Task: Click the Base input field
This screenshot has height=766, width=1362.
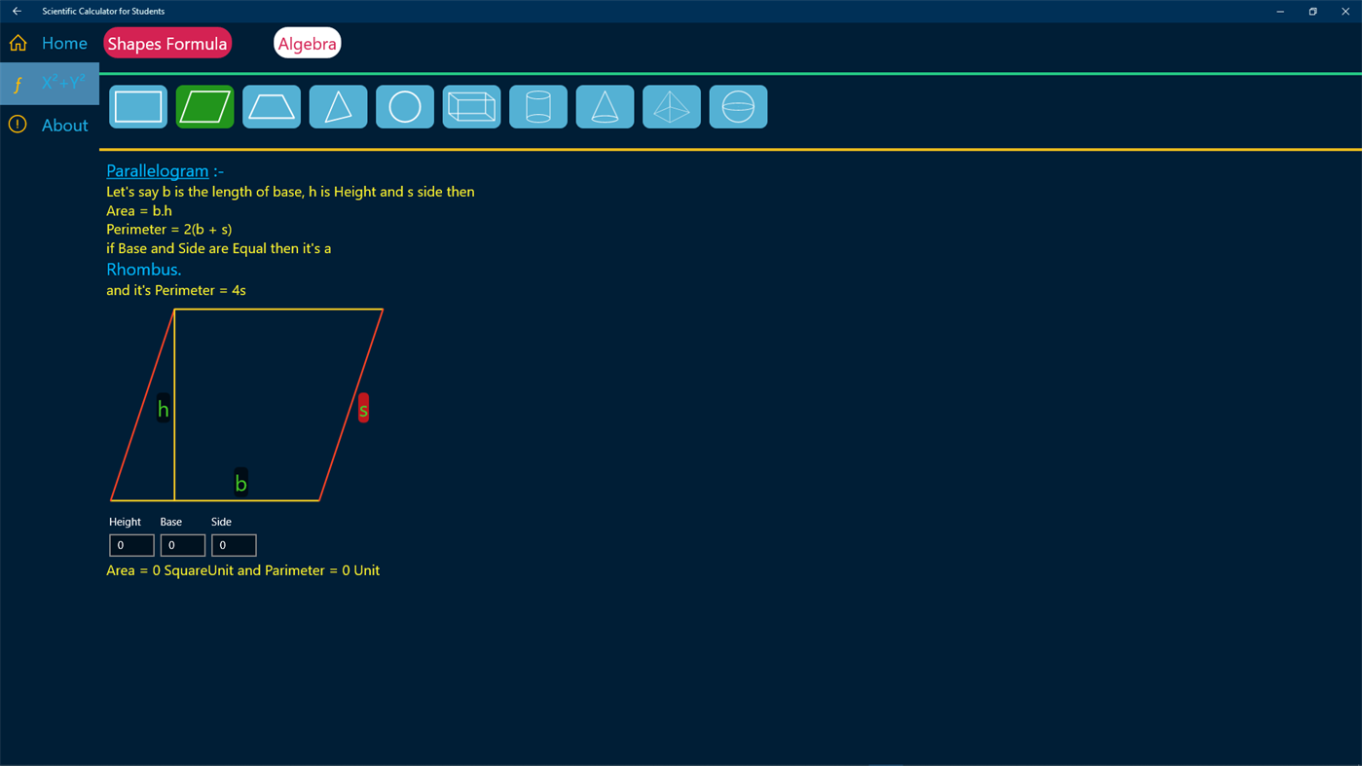Action: (x=183, y=544)
